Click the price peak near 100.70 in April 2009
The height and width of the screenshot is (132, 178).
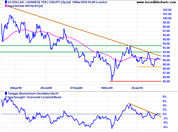click(x=10, y=15)
